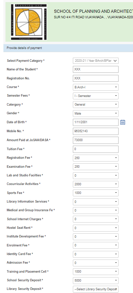Viewport: 133px width, 293px height.
Task: Open the Training and Placement Cell dropdown
Action: [x=96, y=272]
